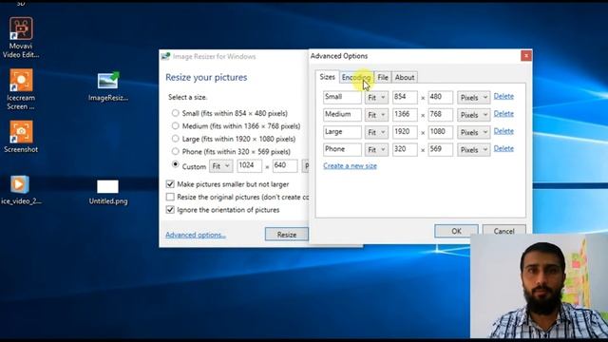Image resolution: width=608 pixels, height=342 pixels.
Task: Click the 320 width field
Action: click(405, 150)
